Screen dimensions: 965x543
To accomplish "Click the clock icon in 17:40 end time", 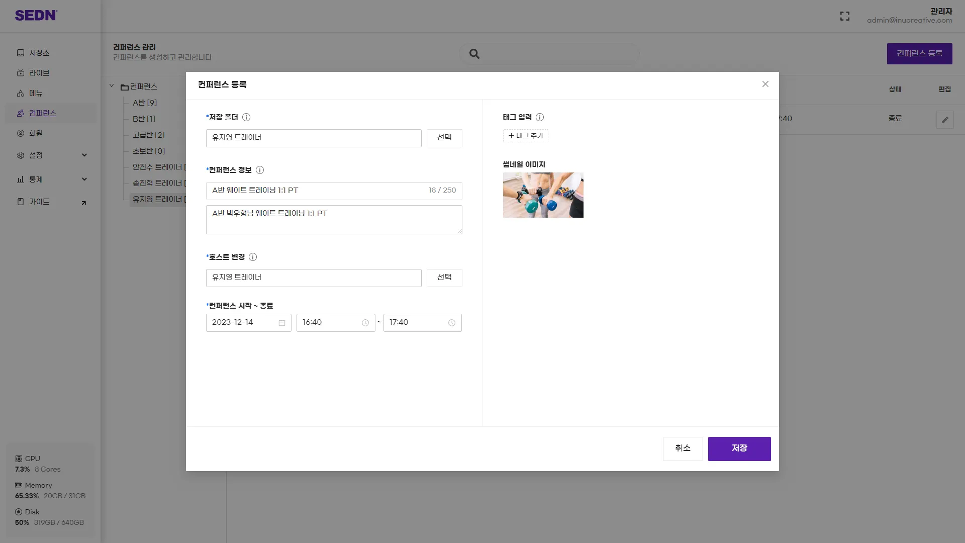I will 452,323.
